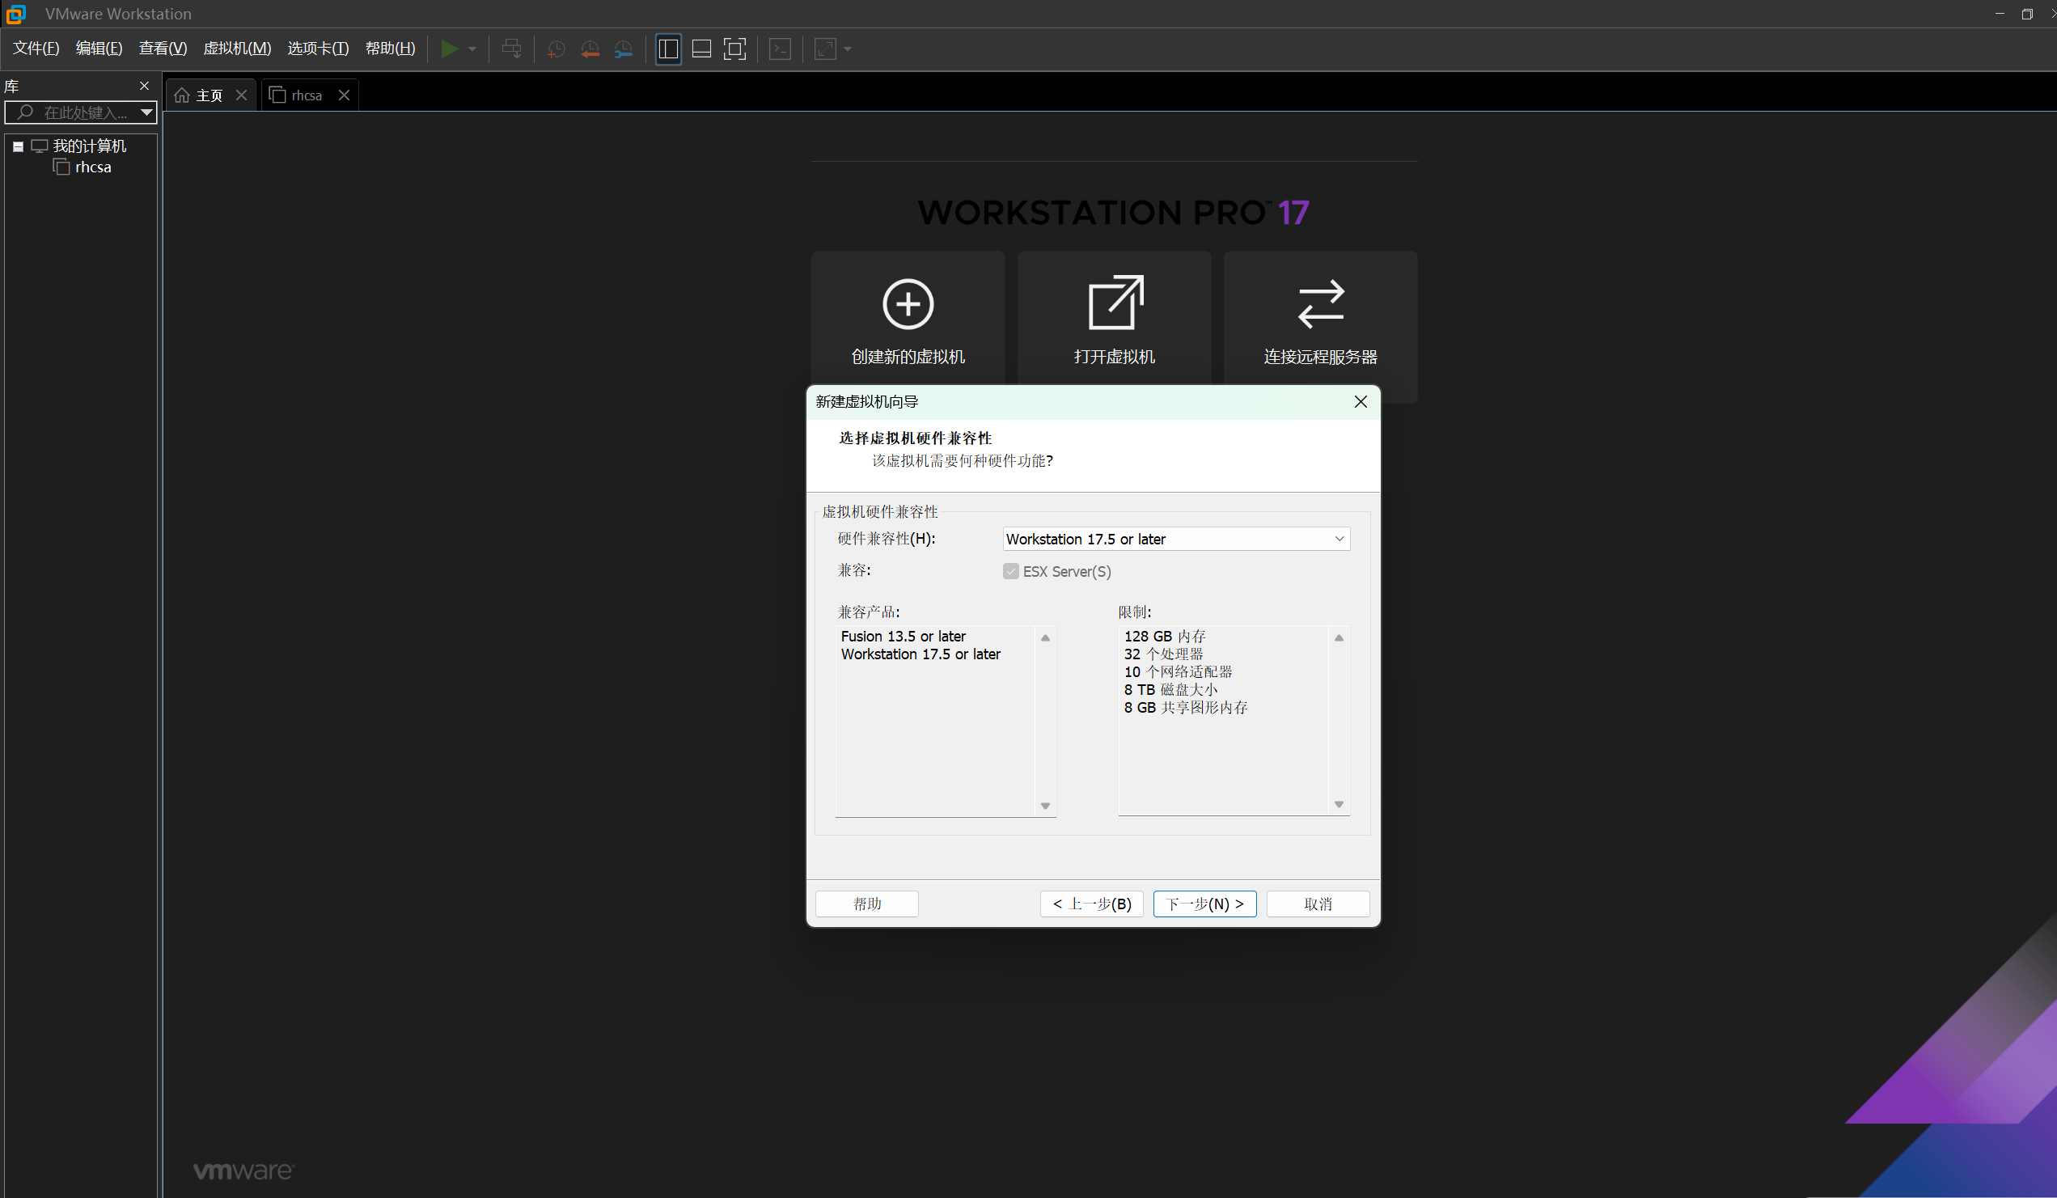Power on the virtual machine play icon
This screenshot has width=2057, height=1198.
(x=448, y=49)
